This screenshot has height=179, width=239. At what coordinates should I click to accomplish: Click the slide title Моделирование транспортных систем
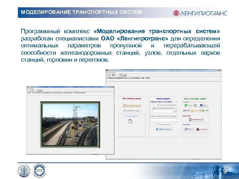[81, 12]
